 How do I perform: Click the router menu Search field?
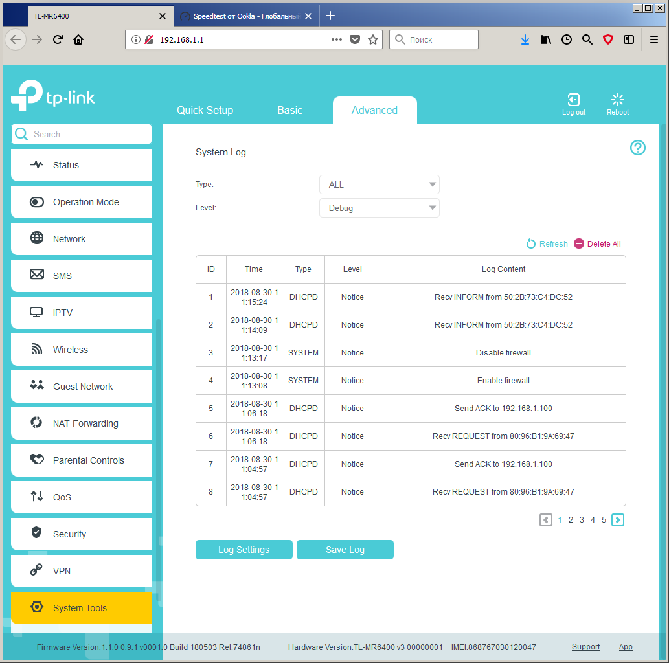(x=82, y=135)
